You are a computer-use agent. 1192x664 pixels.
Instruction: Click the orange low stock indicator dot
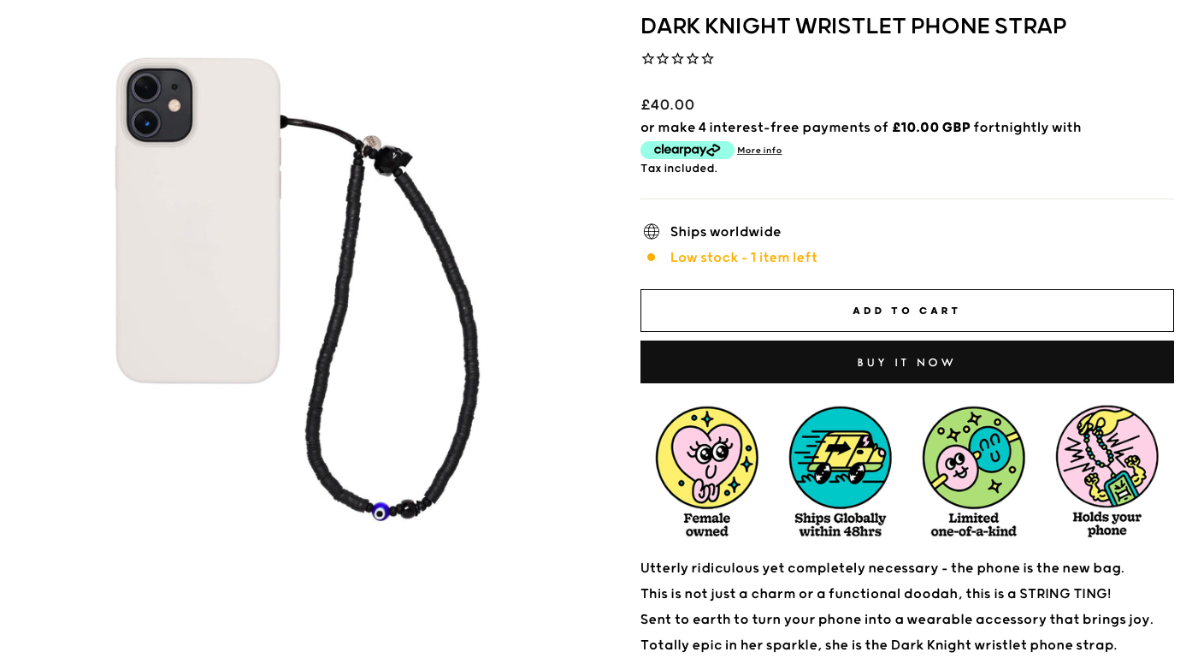click(x=651, y=257)
